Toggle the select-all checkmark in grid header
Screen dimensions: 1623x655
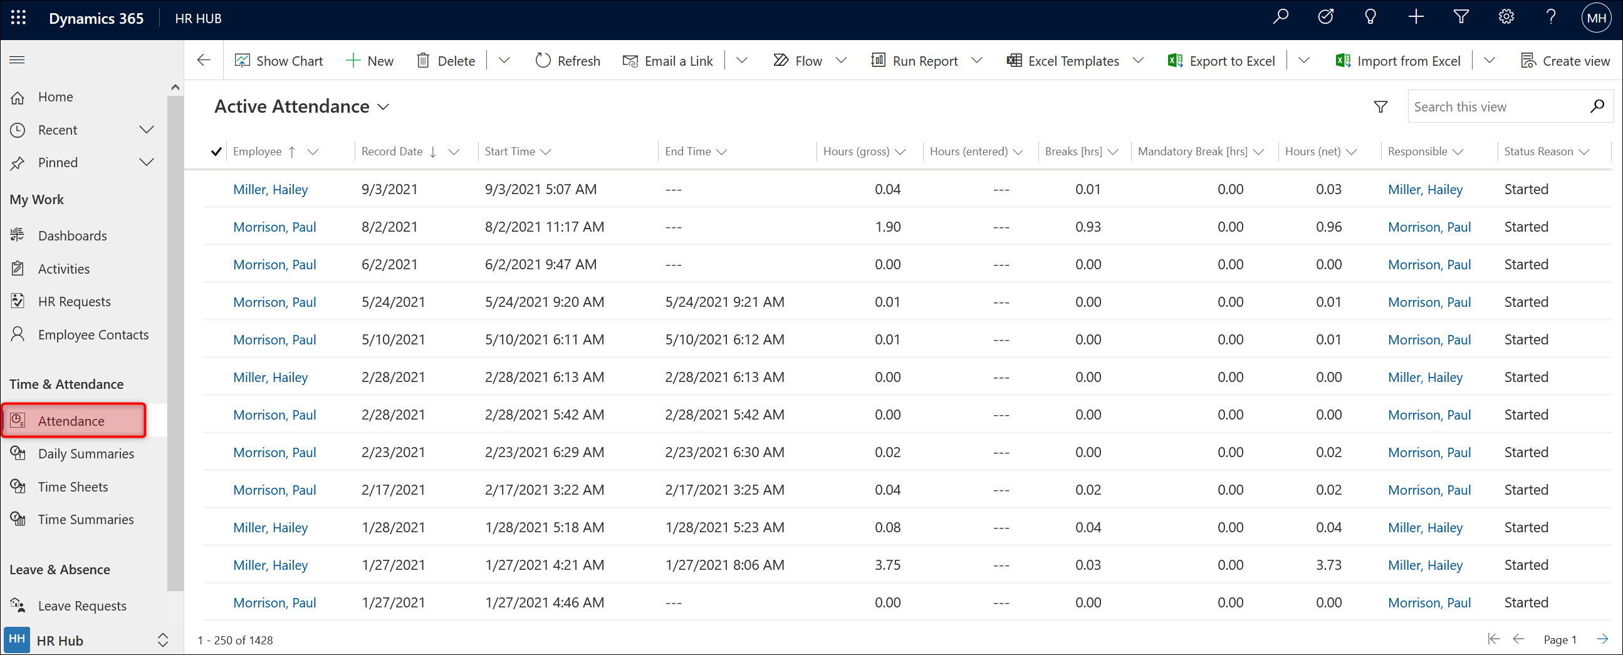point(216,152)
